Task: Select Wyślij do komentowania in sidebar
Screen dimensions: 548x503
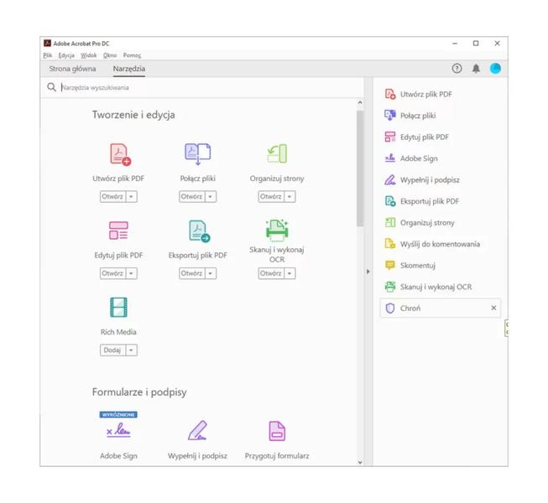Action: click(x=432, y=244)
